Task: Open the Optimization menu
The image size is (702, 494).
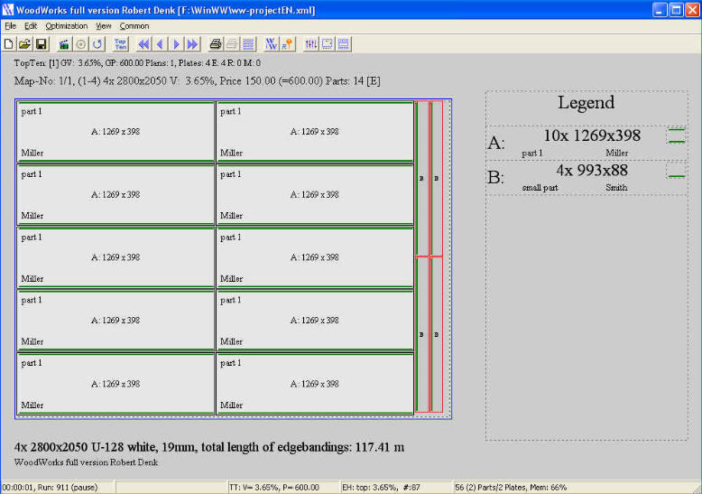Action: [66, 26]
